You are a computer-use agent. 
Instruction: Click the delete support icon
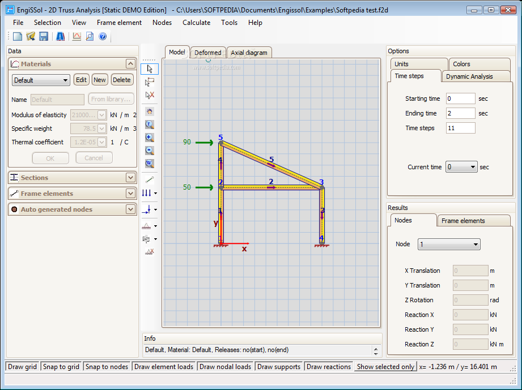point(150,252)
